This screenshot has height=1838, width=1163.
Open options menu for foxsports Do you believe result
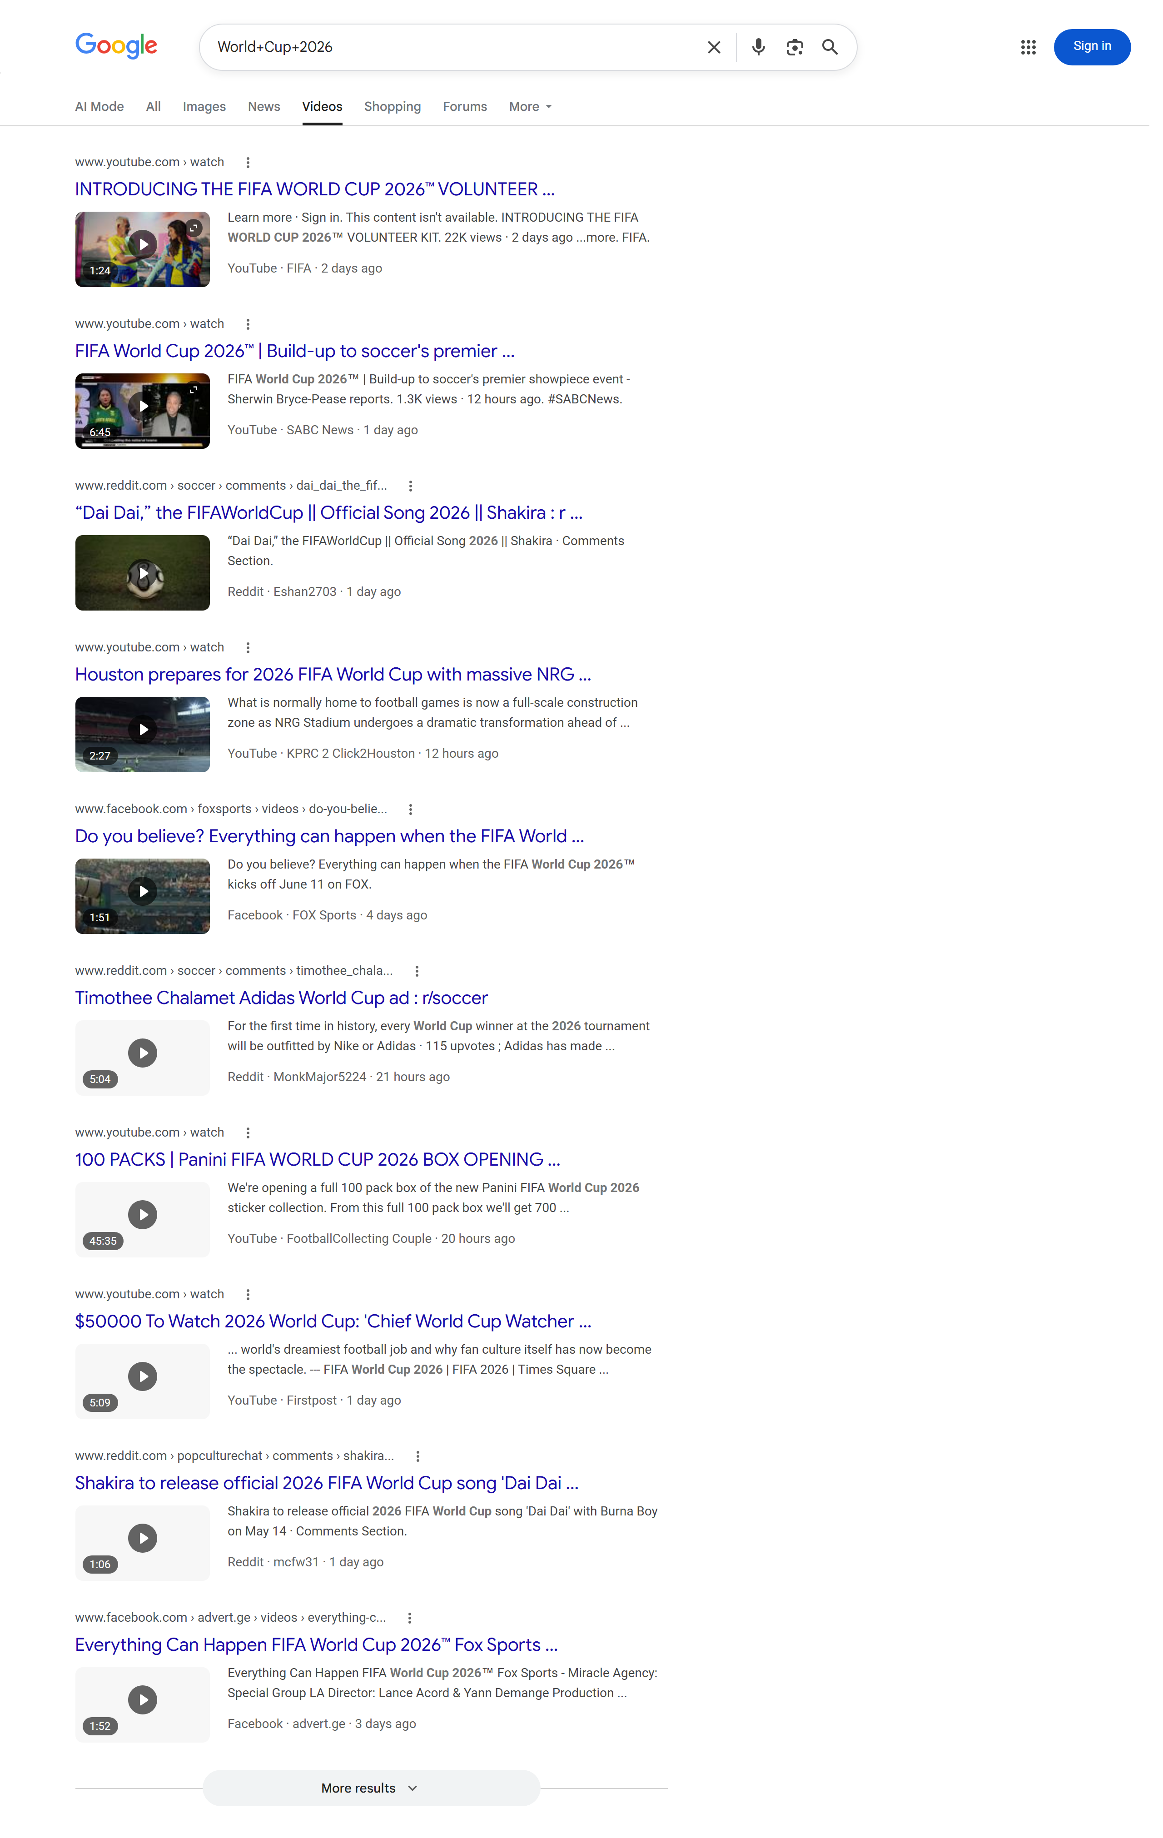pos(411,810)
